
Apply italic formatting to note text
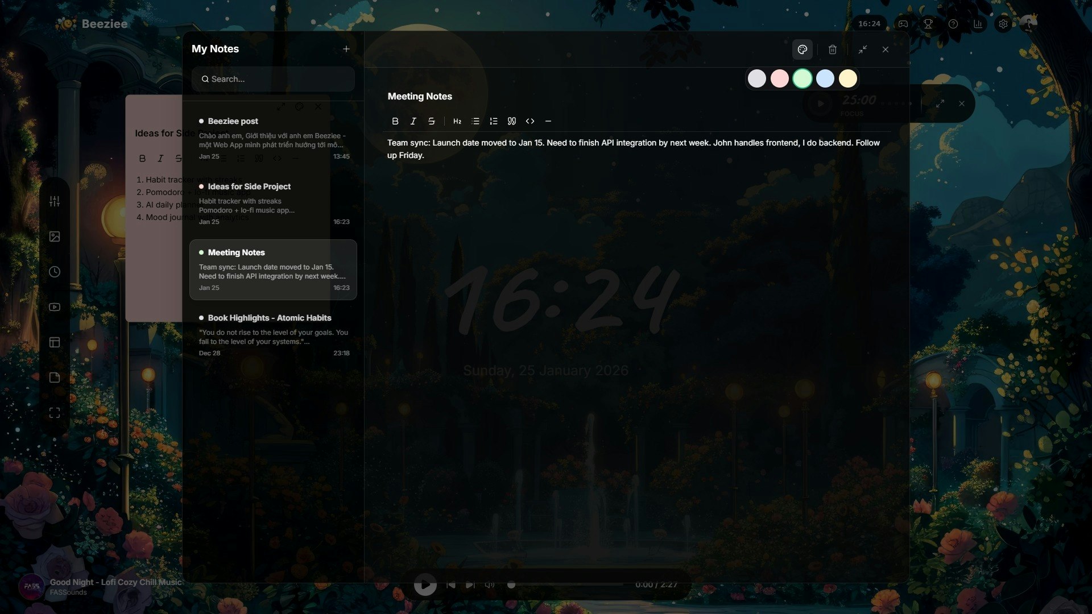413,121
